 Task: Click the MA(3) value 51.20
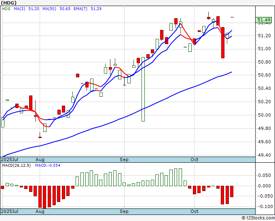click(34, 9)
